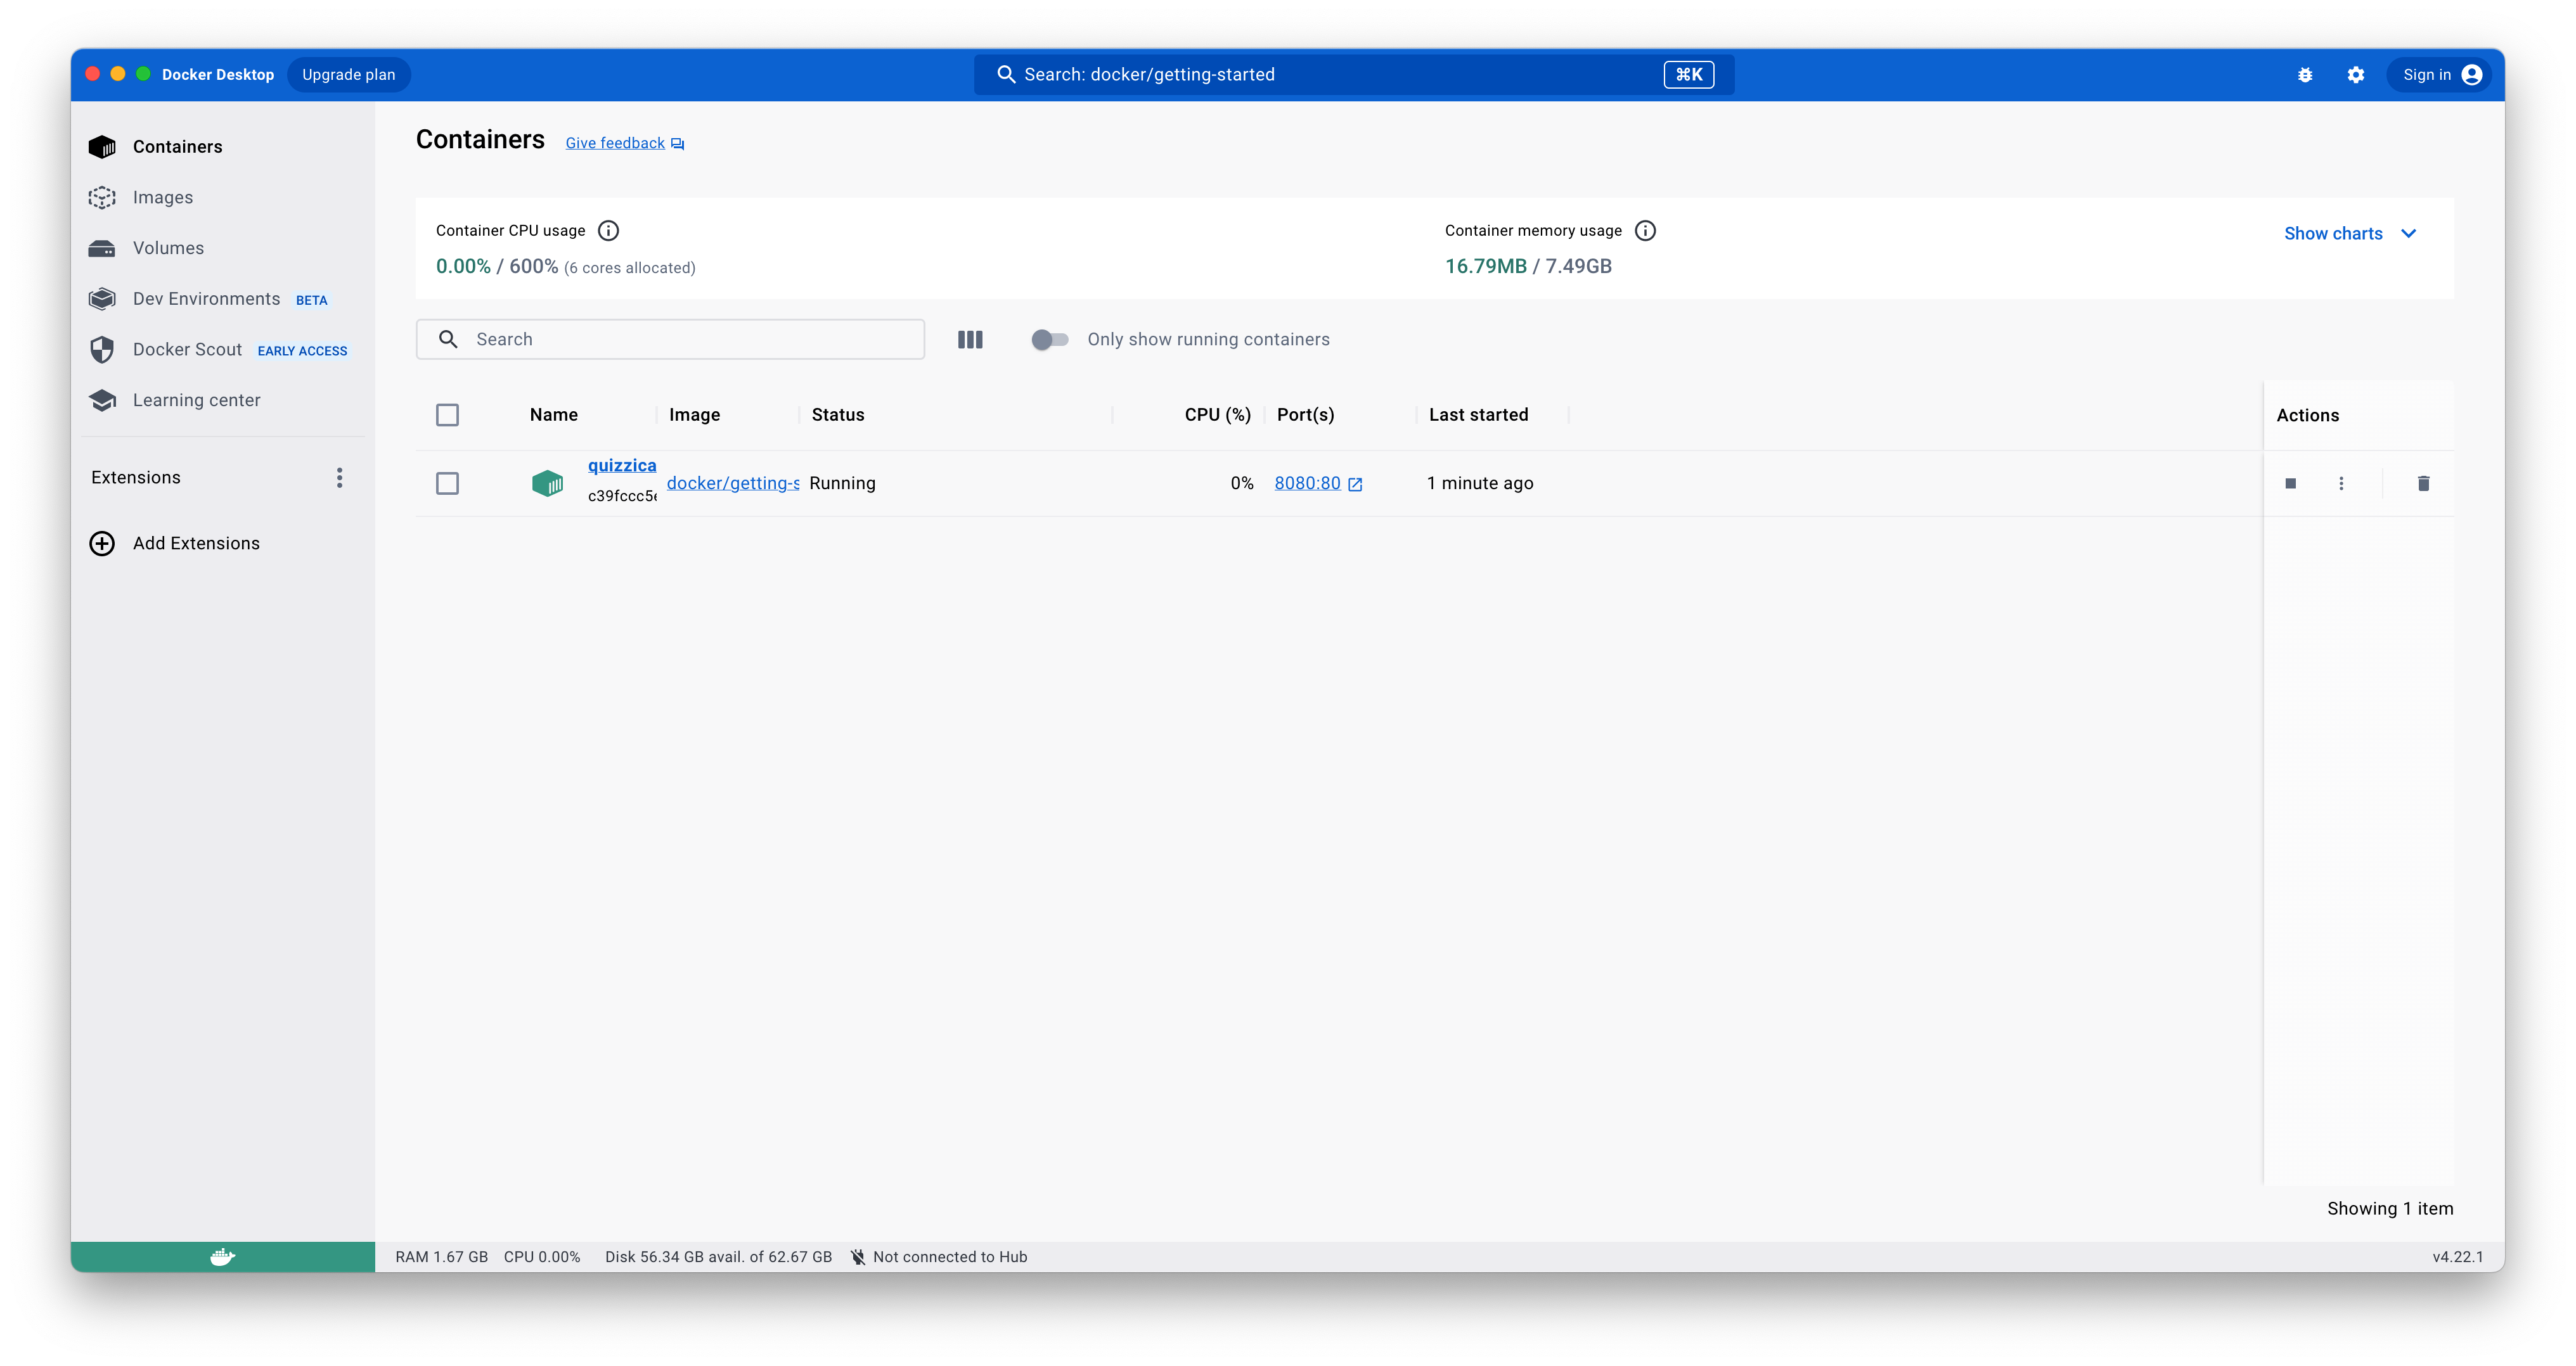This screenshot has width=2576, height=1366.
Task: Click the Containers sidebar icon
Action: (x=102, y=147)
